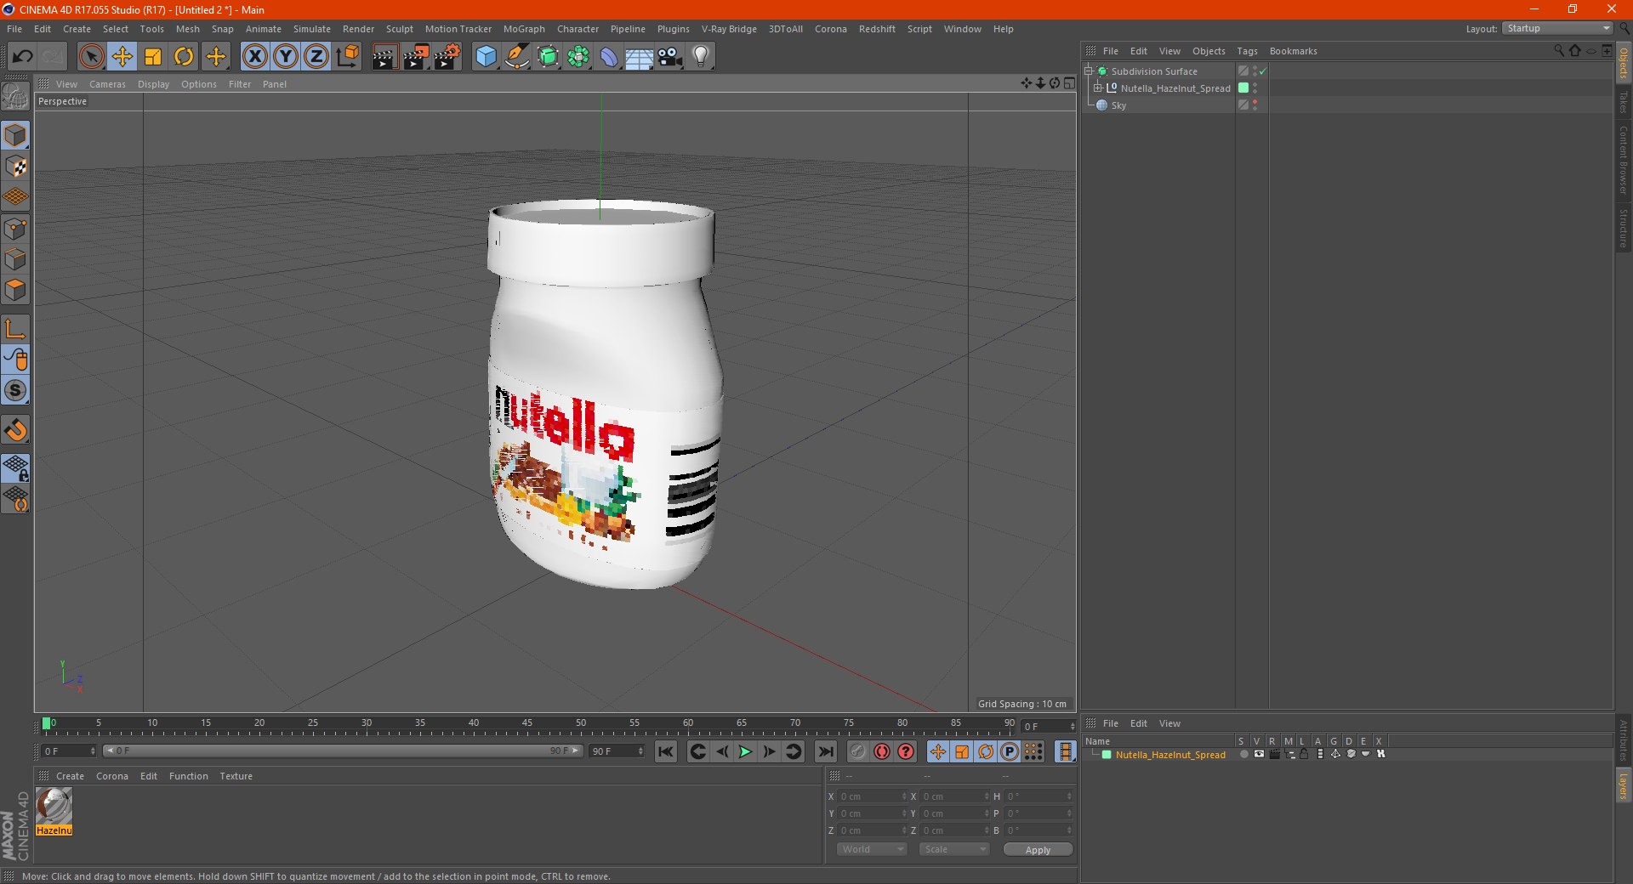The width and height of the screenshot is (1633, 884).
Task: Open the deformer Bend object icon
Action: [609, 57]
